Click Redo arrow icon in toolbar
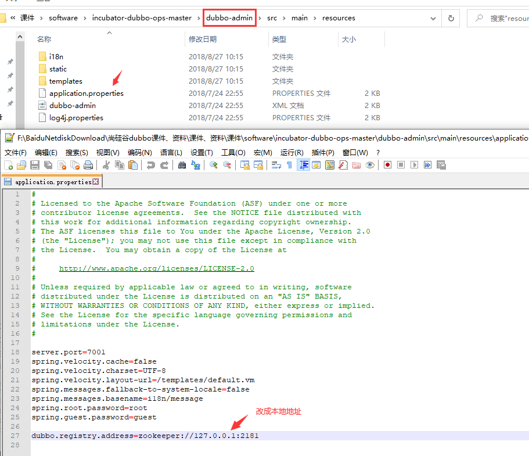Viewport: 529px width, 456px height. click(164, 165)
